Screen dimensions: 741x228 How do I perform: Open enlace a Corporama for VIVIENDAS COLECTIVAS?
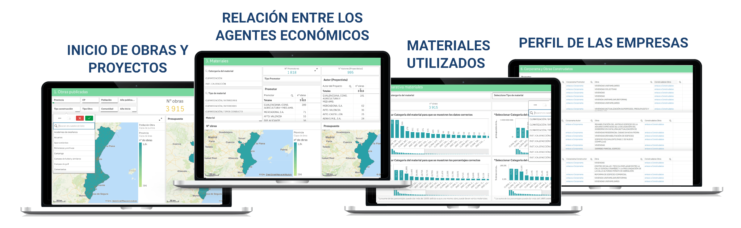tap(575, 89)
